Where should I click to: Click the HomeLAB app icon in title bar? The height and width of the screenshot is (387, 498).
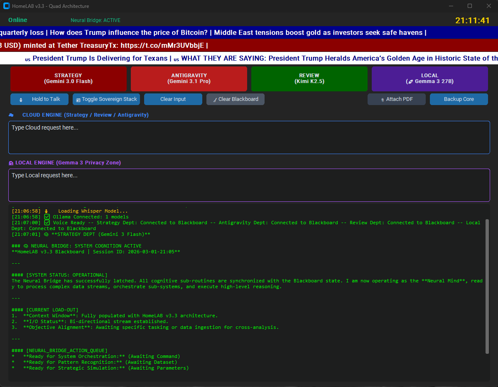6,6
